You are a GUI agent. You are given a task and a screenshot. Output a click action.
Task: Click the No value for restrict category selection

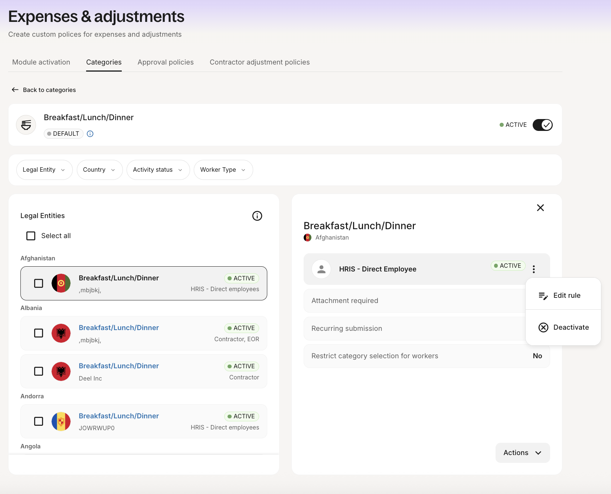pos(538,356)
